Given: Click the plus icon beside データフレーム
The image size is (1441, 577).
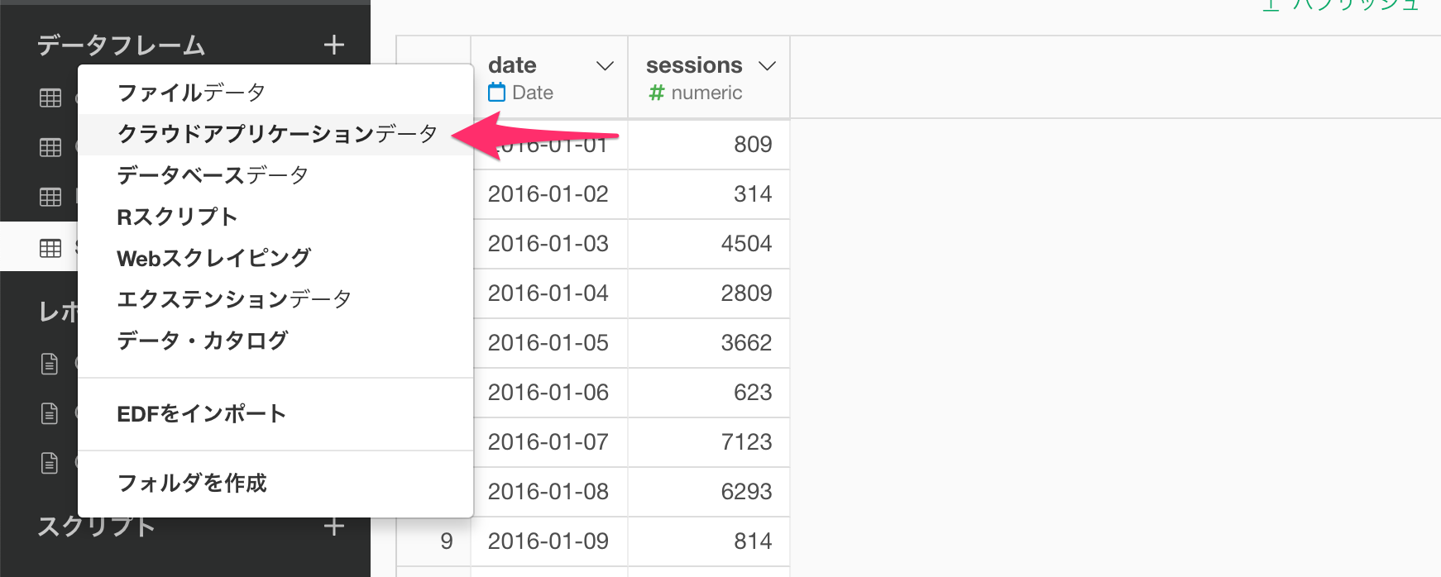Looking at the screenshot, I should tap(334, 45).
